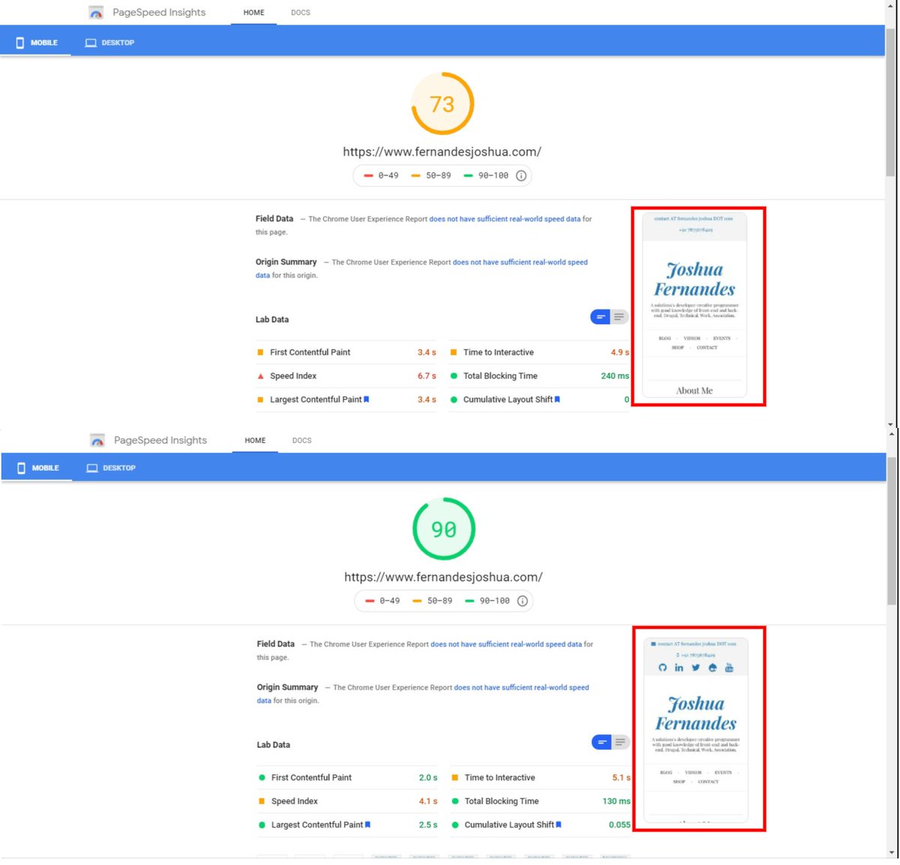Click bookmark icon beside Cumulative Layout Shift 0
The image size is (900, 865).
click(x=557, y=400)
